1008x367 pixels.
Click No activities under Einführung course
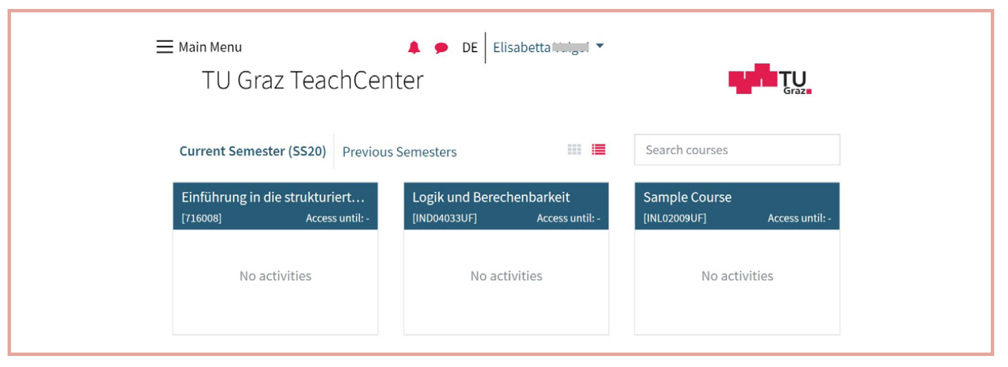[275, 276]
